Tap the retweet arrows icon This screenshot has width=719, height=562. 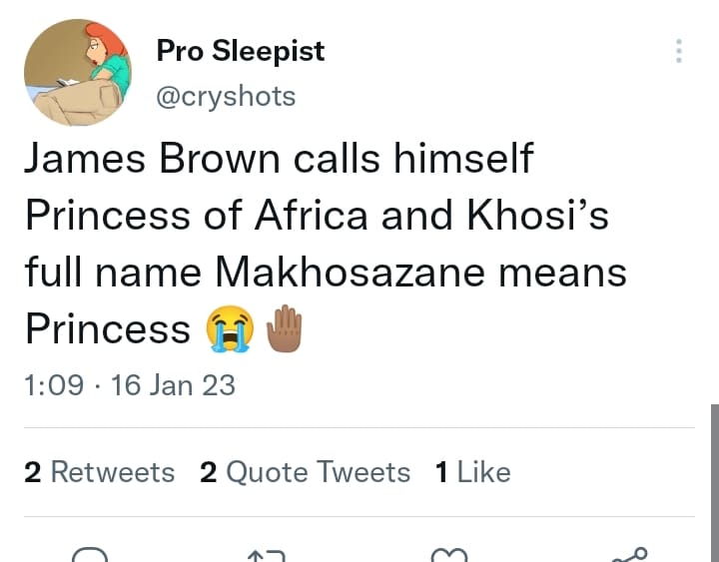click(x=266, y=556)
